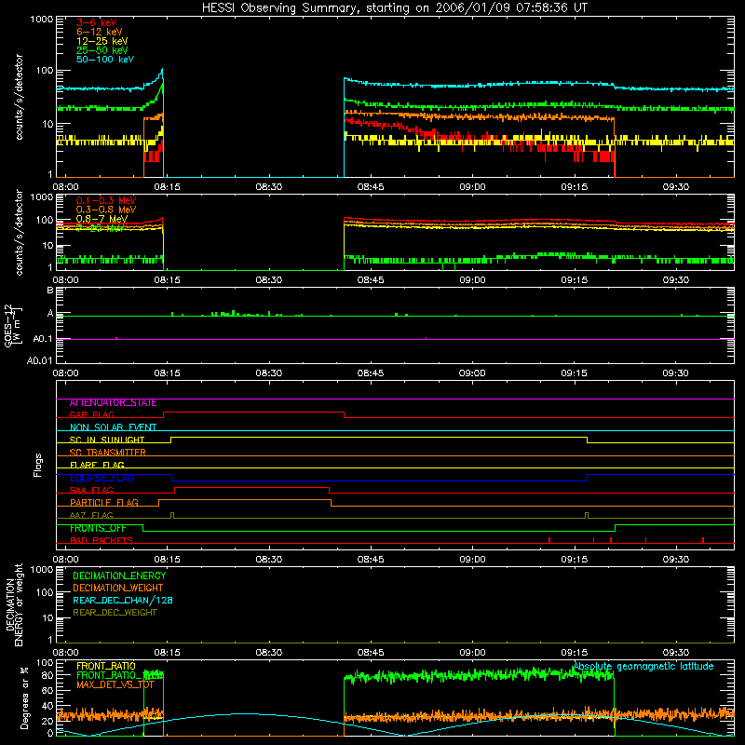Select the DECIMATION_ENERGY legend entry
The height and width of the screenshot is (745, 745).
point(119,576)
